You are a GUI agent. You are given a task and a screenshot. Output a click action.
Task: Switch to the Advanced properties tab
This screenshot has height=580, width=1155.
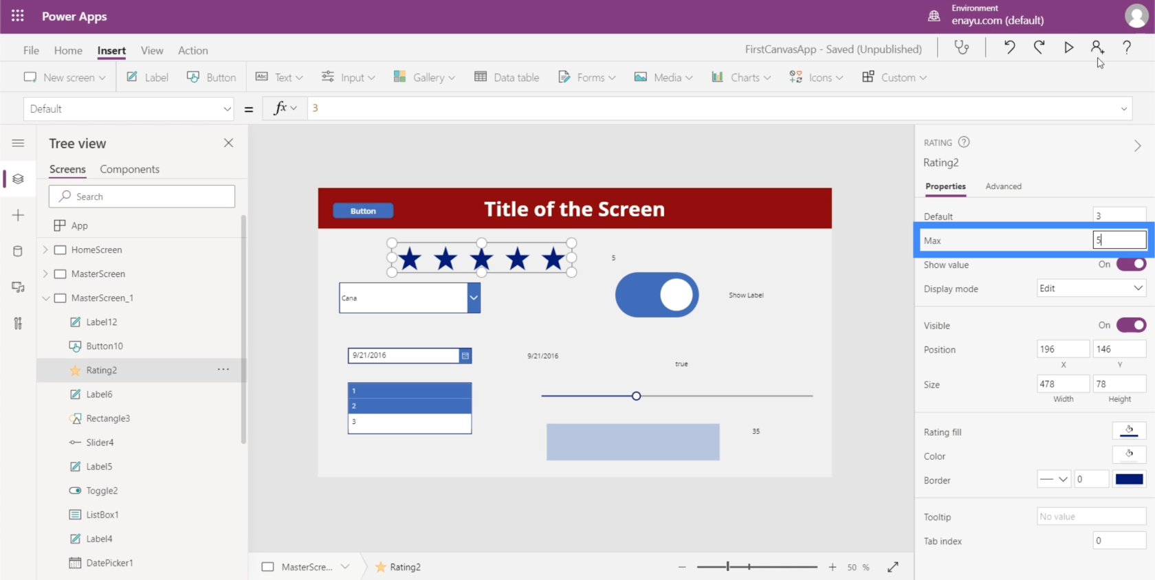1003,186
